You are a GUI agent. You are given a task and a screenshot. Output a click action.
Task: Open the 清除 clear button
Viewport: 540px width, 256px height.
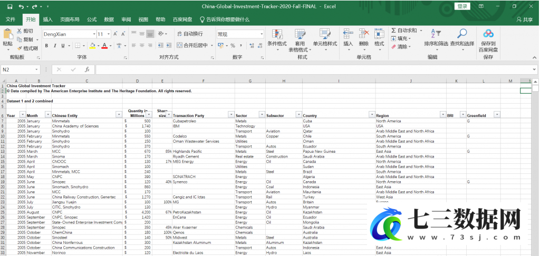tap(400, 47)
